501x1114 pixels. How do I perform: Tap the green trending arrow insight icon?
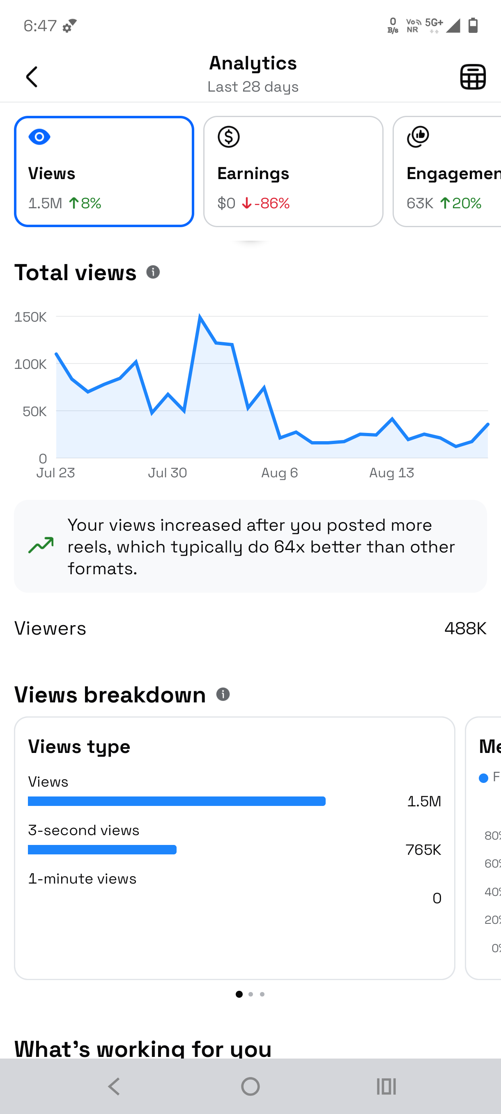click(x=41, y=545)
